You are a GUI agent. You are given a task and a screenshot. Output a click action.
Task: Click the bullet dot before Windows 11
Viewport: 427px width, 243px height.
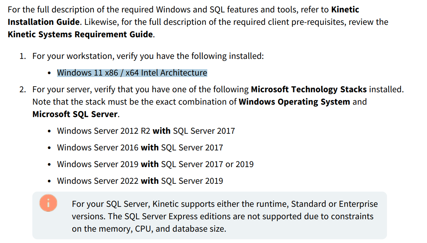[49, 73]
